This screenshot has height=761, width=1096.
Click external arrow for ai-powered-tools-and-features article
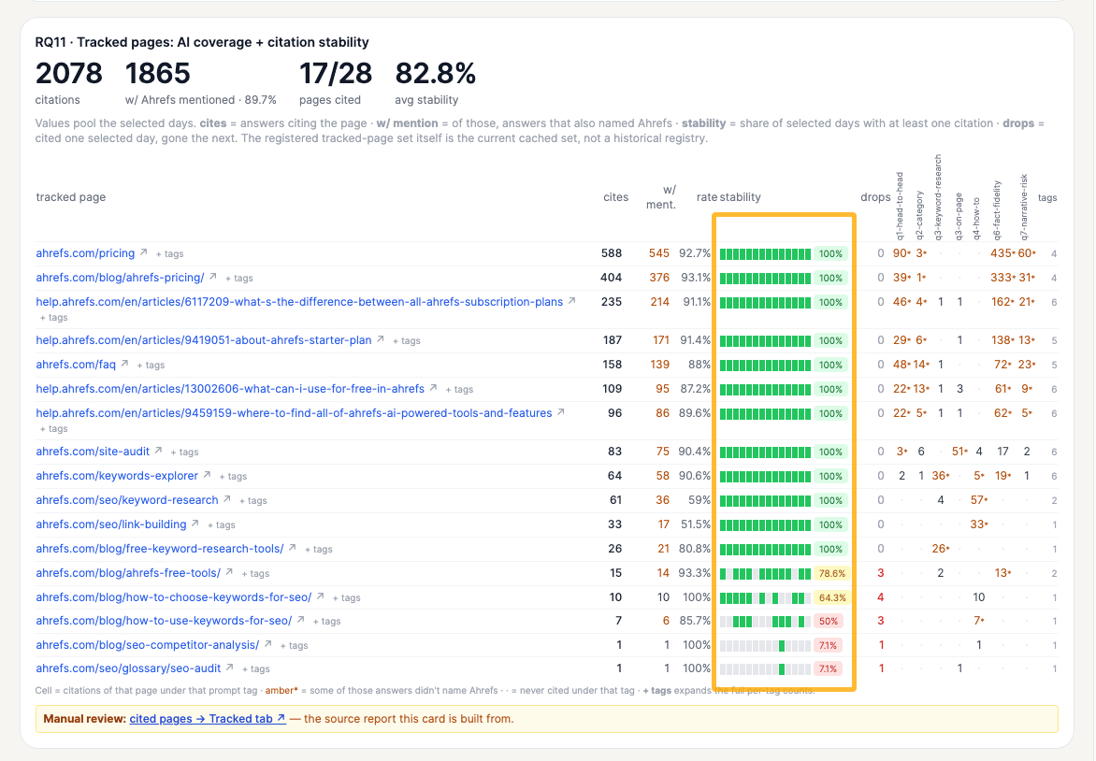point(560,412)
